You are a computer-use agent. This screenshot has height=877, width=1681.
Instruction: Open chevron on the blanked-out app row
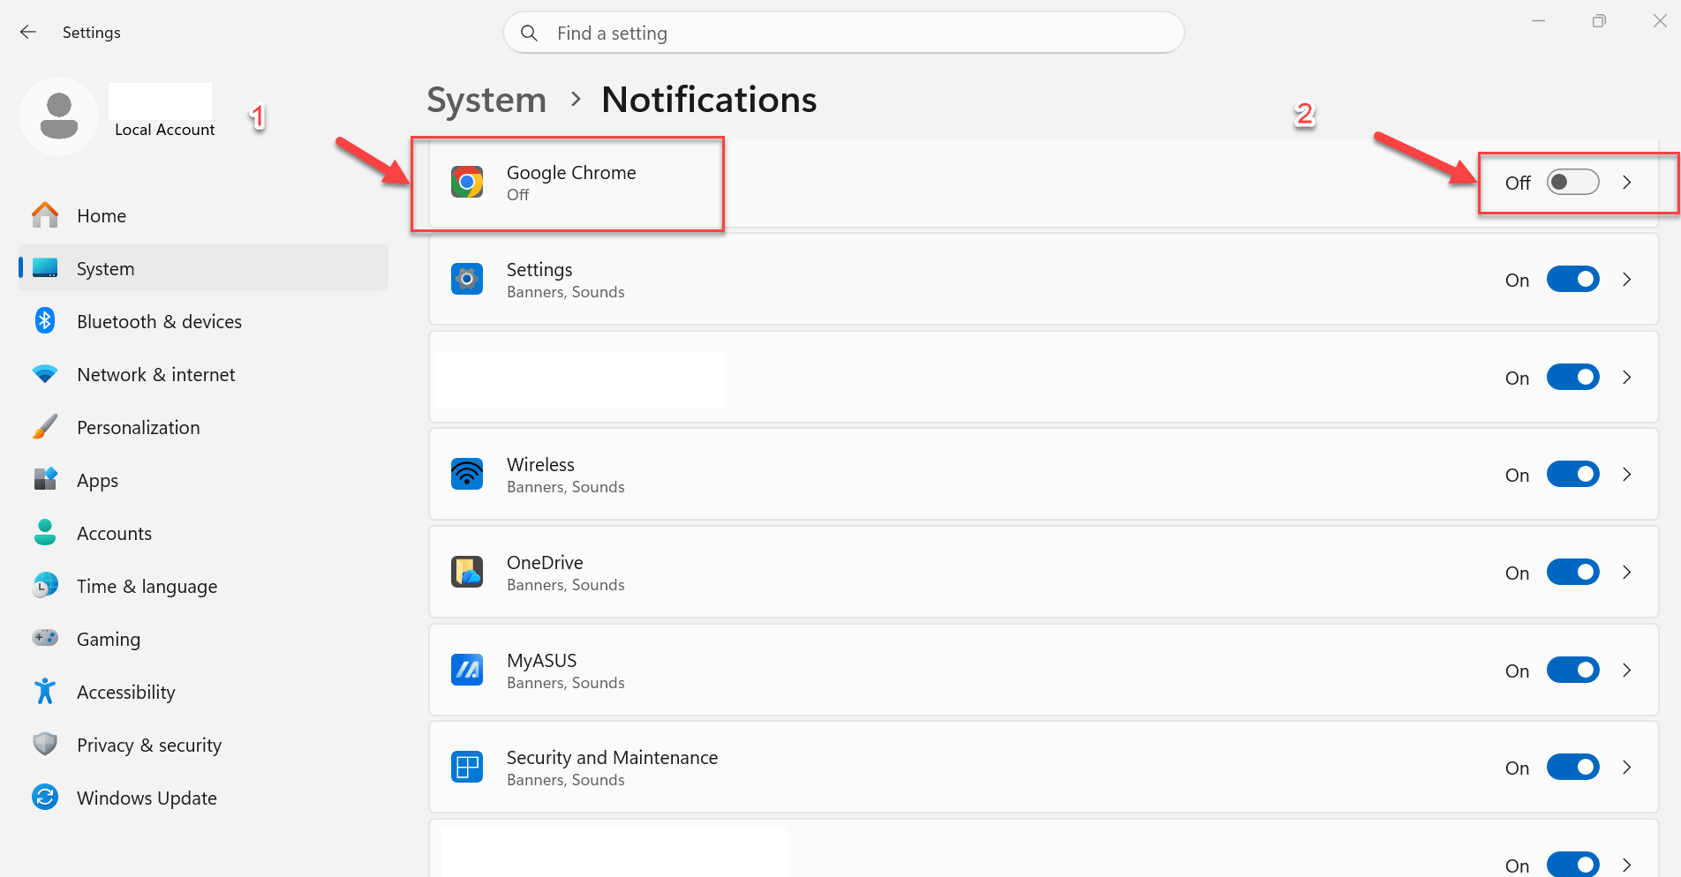(x=1627, y=377)
